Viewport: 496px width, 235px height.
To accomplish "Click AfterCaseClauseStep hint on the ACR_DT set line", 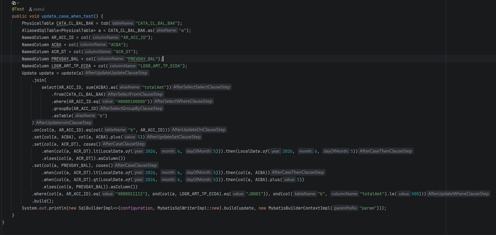I will pos(123,144).
